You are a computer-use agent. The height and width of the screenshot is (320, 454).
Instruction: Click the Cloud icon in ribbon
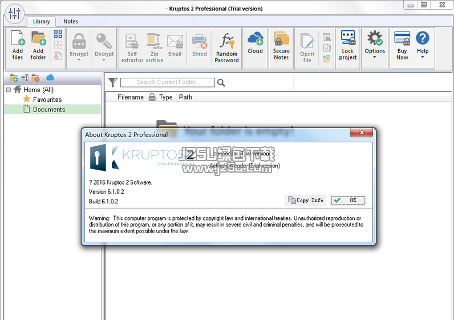[255, 38]
